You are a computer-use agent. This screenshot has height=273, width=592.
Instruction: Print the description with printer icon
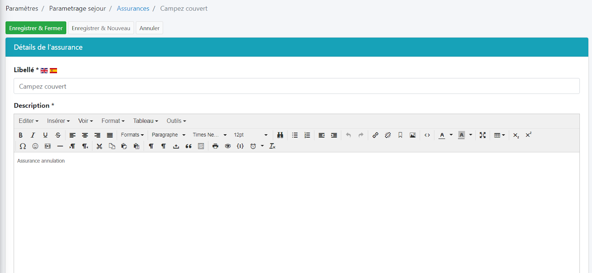[x=215, y=146]
